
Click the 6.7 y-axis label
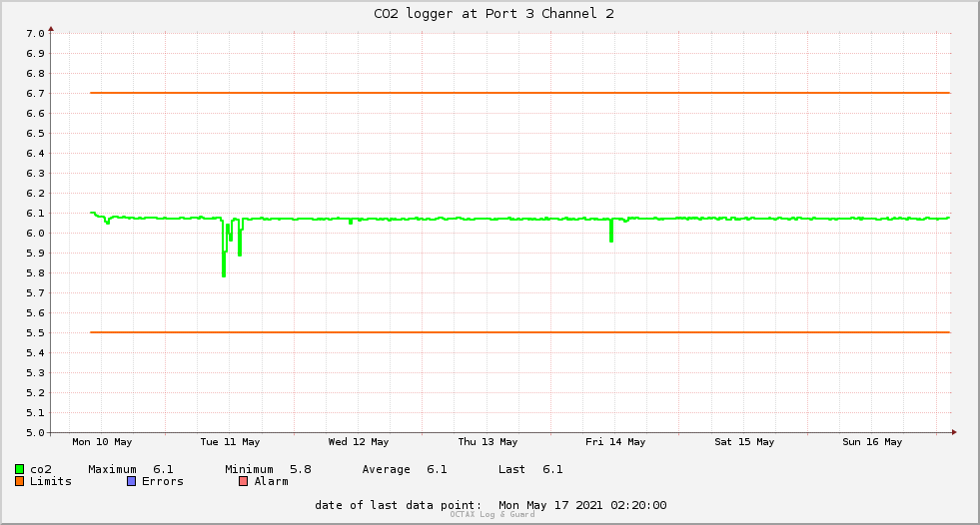click(35, 94)
